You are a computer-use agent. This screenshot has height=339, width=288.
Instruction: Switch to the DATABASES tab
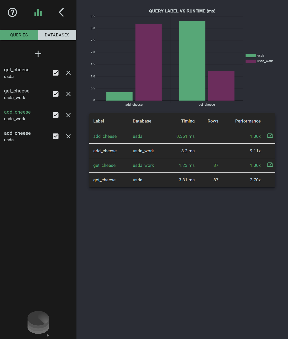click(x=57, y=35)
